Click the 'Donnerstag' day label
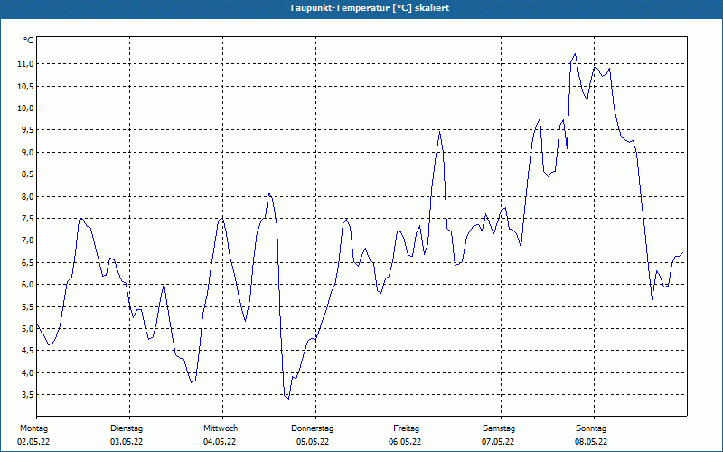This screenshot has width=723, height=452. point(312,428)
